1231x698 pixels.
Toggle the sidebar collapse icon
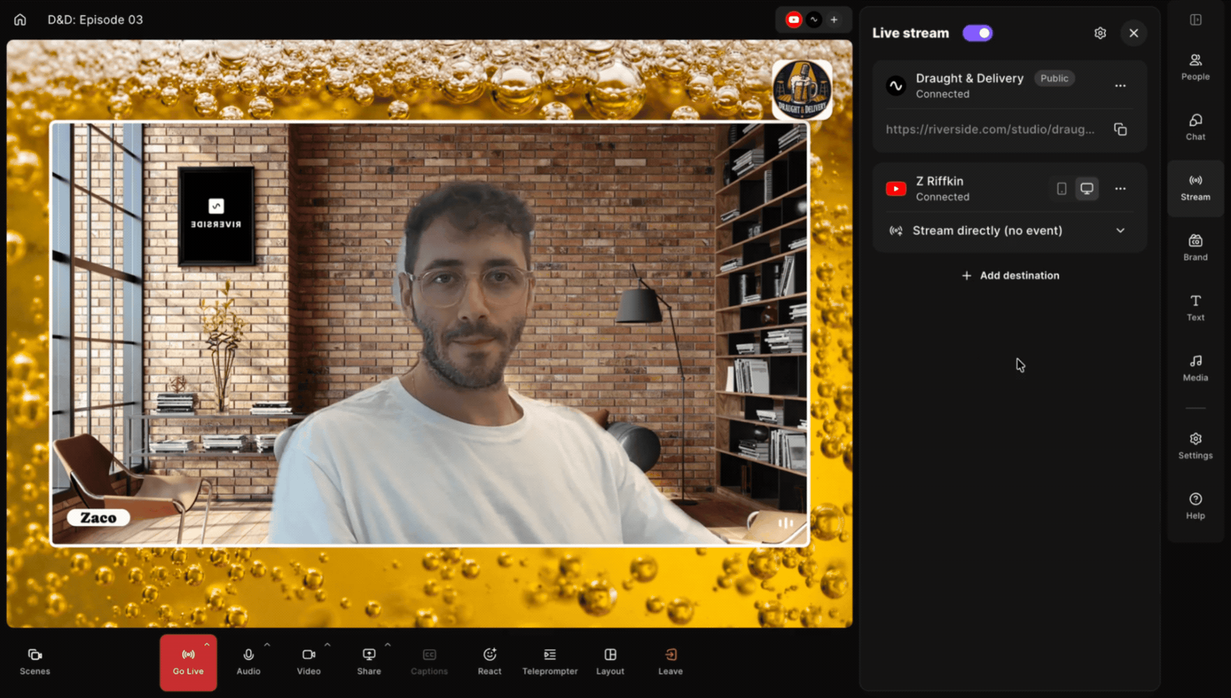pos(1196,20)
